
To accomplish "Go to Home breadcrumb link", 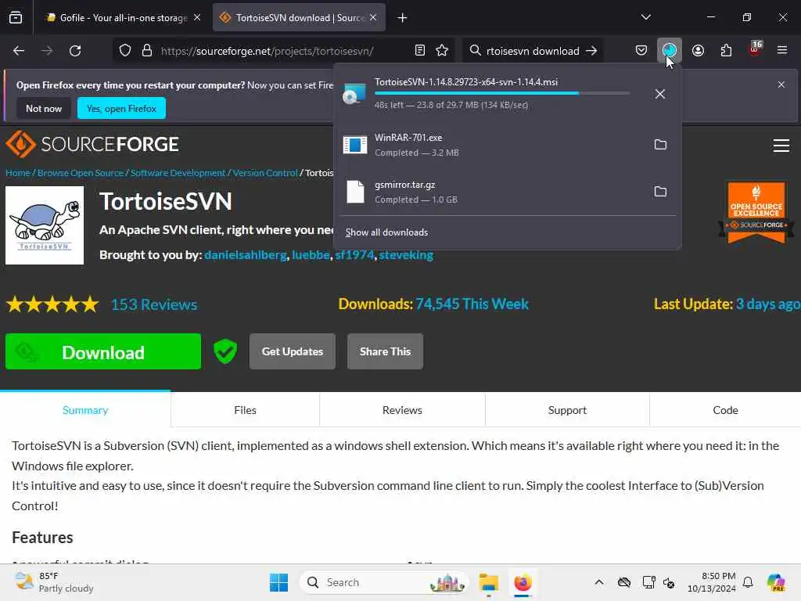I will tap(18, 173).
